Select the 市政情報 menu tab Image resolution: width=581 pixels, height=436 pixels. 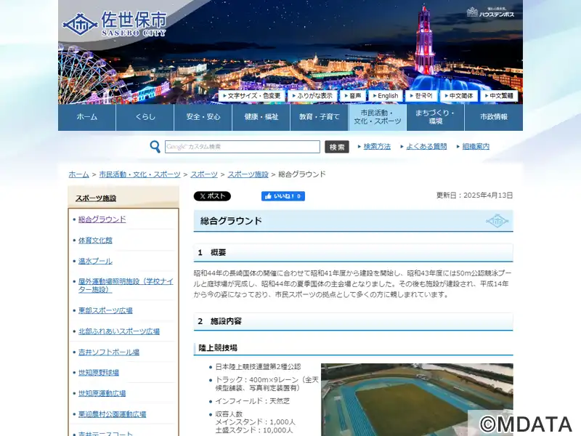(x=493, y=117)
